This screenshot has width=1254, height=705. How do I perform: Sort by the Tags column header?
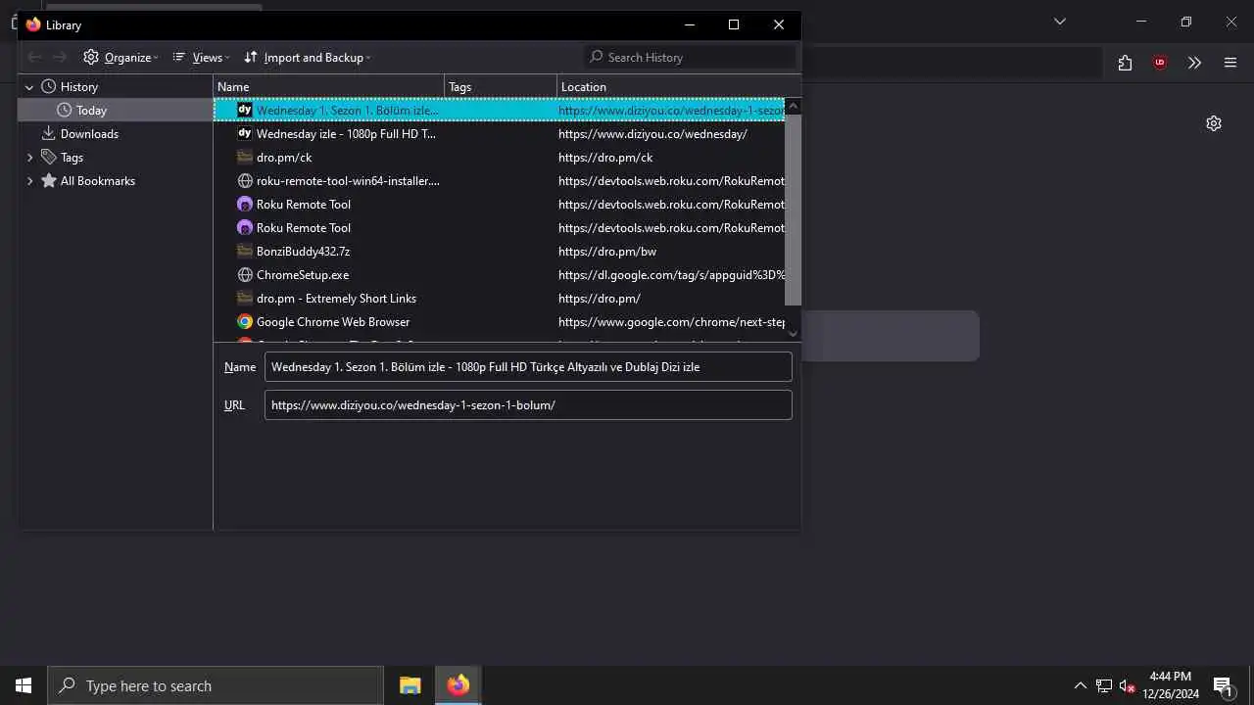(501, 87)
